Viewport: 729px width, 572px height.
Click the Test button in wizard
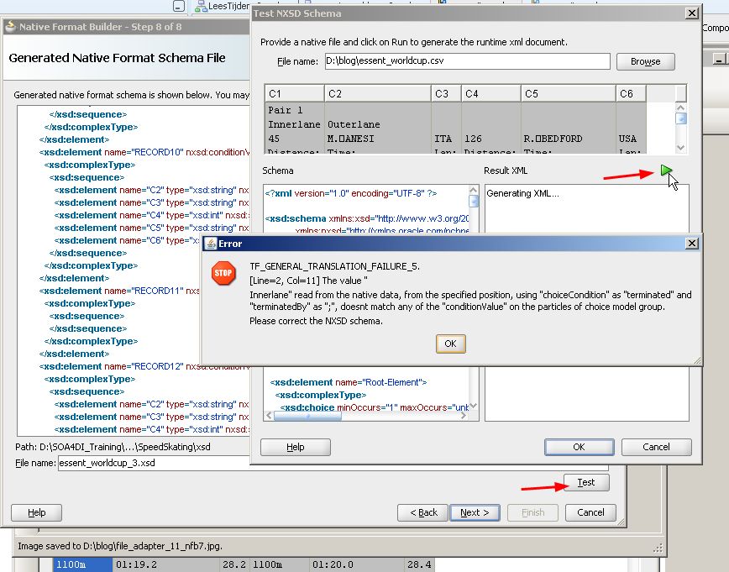pyautogui.click(x=585, y=482)
